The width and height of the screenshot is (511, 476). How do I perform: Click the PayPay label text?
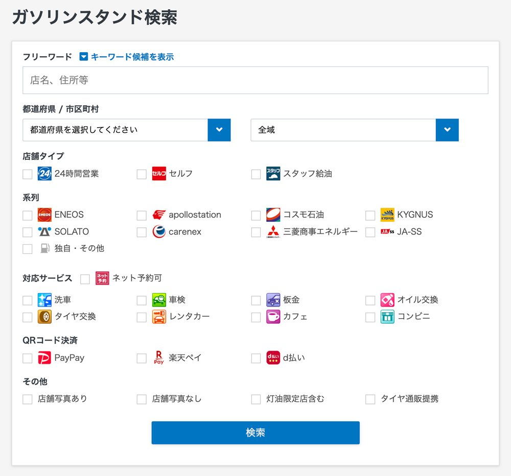(69, 358)
